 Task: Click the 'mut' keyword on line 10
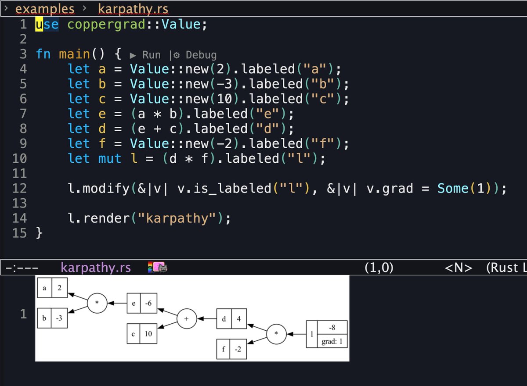click(x=109, y=159)
